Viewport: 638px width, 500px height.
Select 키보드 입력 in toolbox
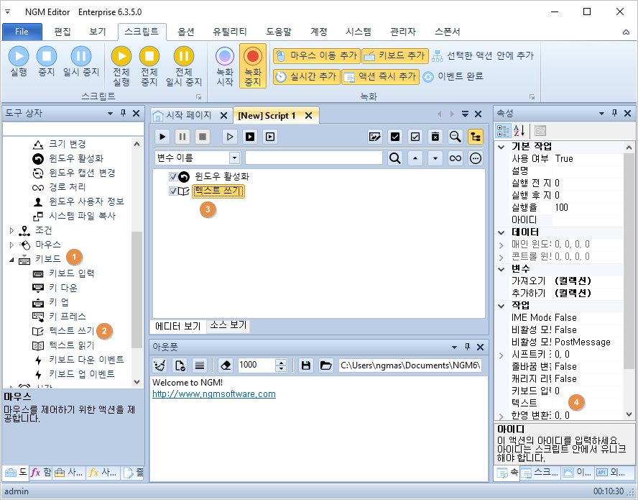(x=72, y=273)
